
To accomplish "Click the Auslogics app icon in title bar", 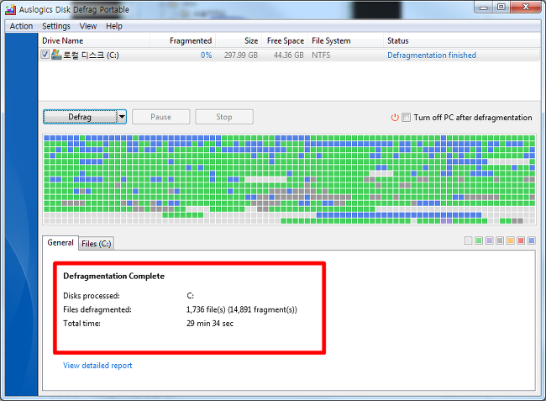I will click(11, 10).
